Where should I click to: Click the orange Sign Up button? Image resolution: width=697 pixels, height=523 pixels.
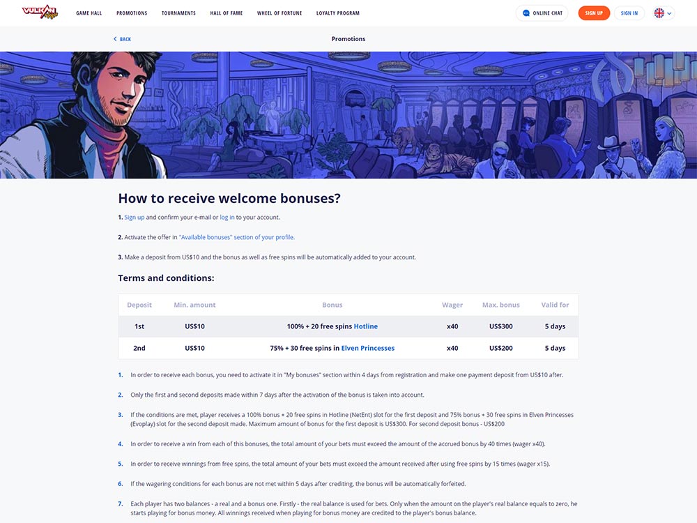tap(594, 13)
